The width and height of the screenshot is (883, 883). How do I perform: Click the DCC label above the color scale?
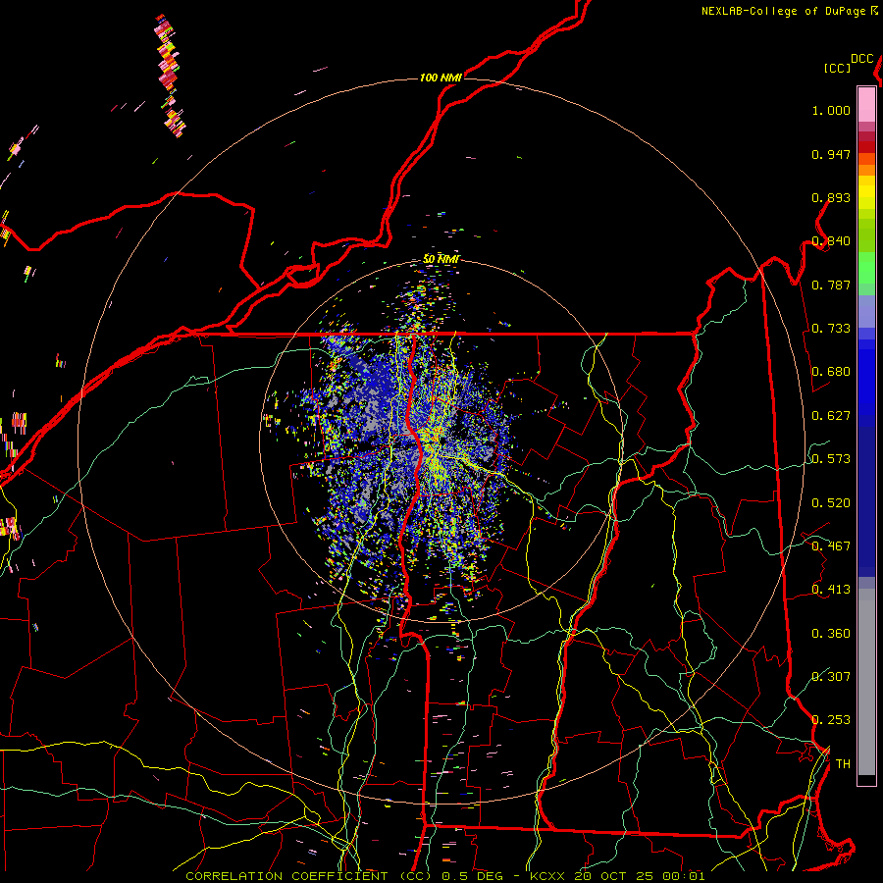pos(861,59)
